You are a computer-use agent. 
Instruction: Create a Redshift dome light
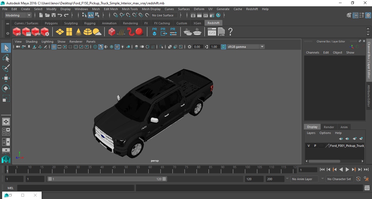click(88, 32)
